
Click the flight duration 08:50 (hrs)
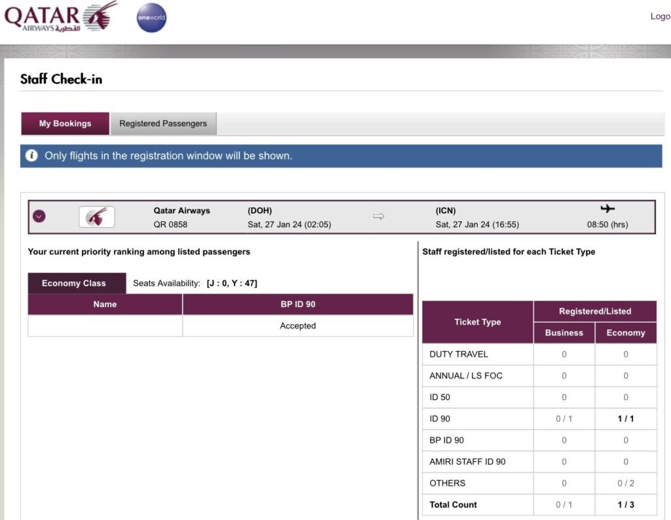point(607,225)
